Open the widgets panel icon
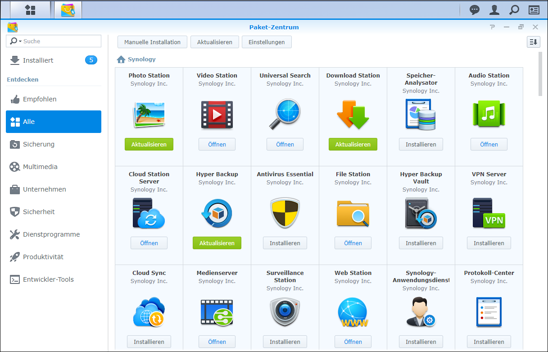Viewport: 548px width, 352px height. pos(534,10)
